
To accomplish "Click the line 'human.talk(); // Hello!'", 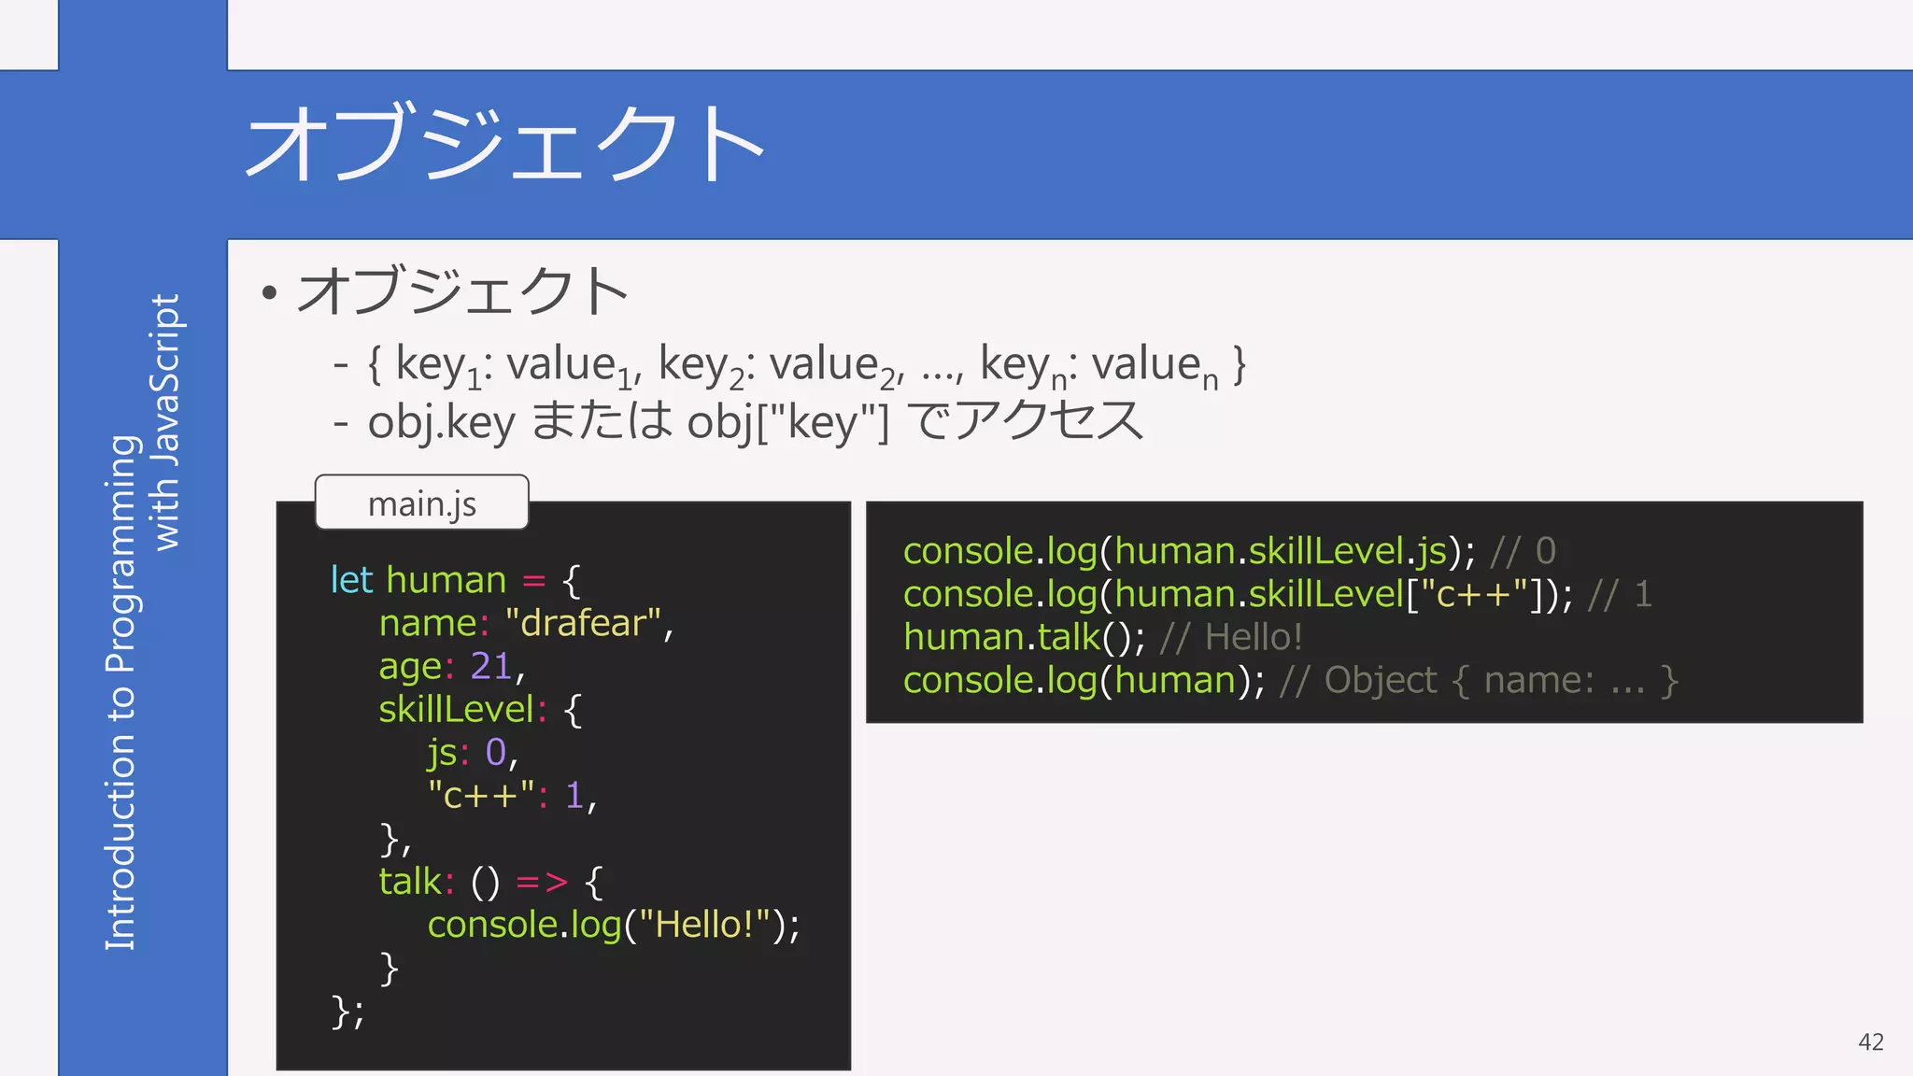I will (1103, 637).
